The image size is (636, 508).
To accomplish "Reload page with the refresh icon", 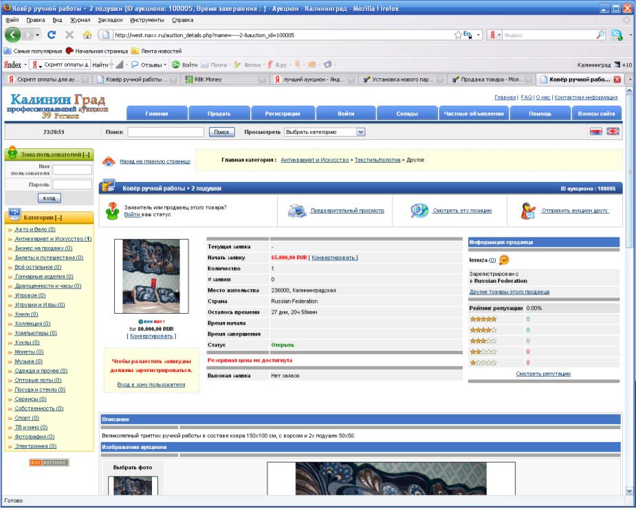I will pyautogui.click(x=52, y=35).
